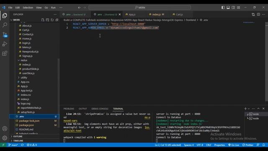Viewport: 268px width, 151px height.
Task: Close the frontend .env tab
Action: [120, 15]
